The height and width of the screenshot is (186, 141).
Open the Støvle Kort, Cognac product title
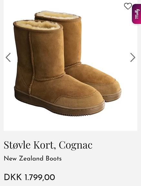click(48, 145)
